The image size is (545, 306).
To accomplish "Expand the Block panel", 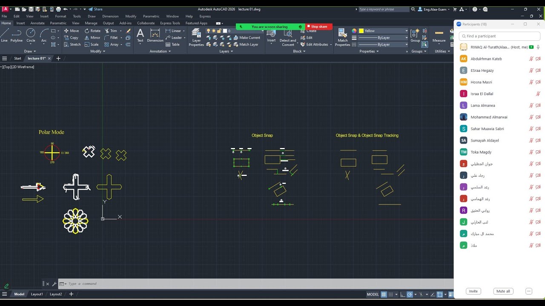I will (x=299, y=51).
